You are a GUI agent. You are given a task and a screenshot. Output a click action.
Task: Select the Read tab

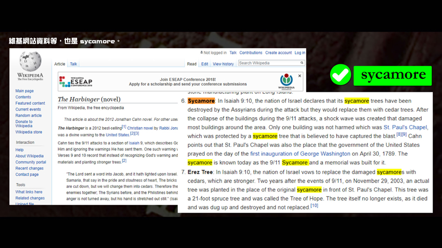click(x=192, y=64)
